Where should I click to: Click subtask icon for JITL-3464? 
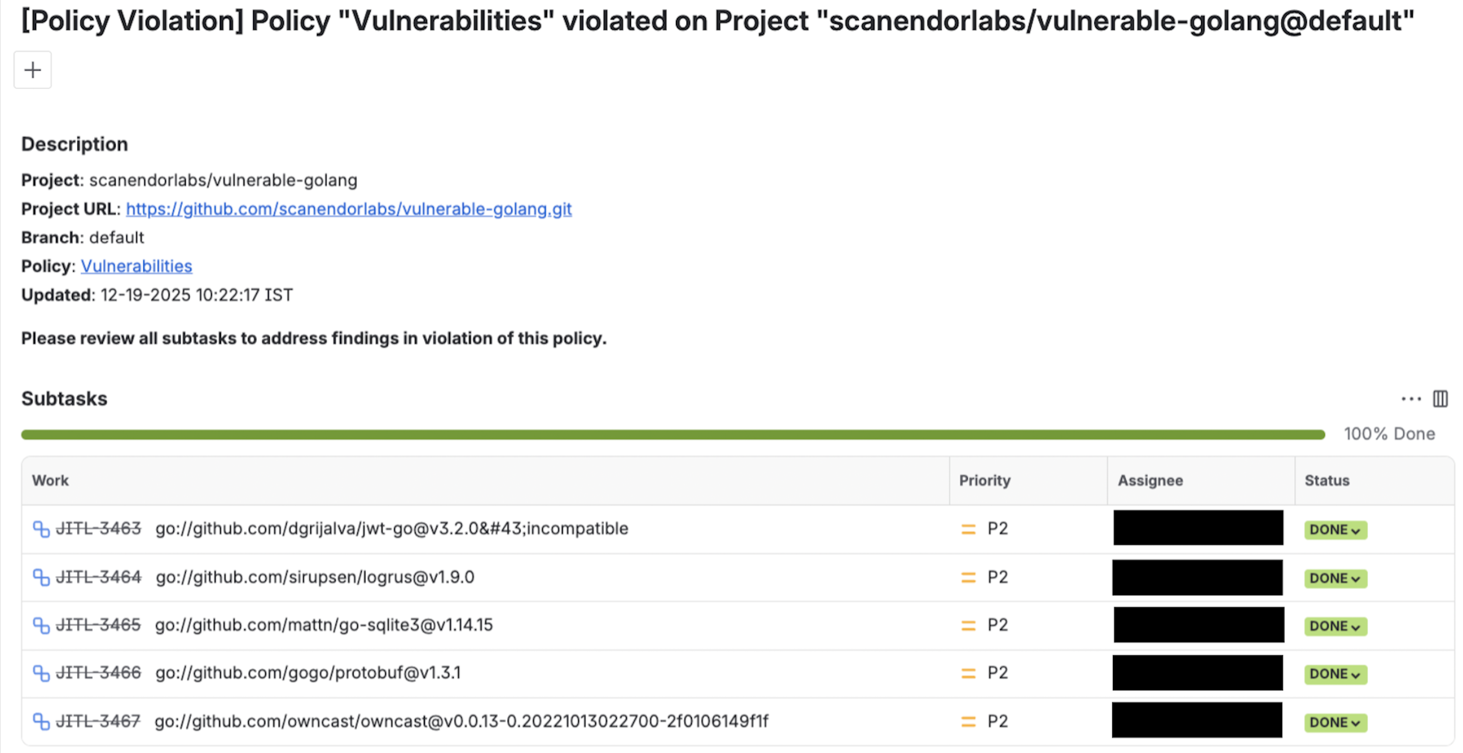pyautogui.click(x=41, y=577)
